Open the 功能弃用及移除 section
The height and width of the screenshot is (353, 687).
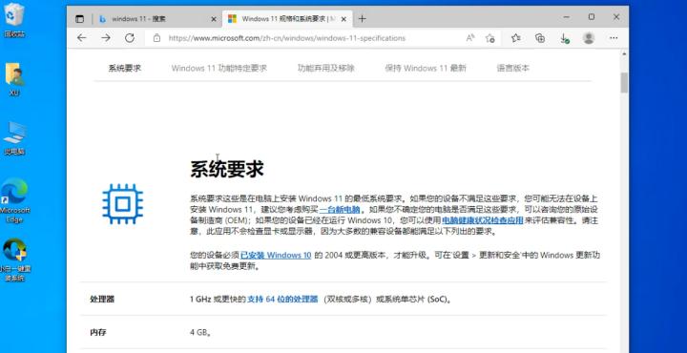click(326, 69)
